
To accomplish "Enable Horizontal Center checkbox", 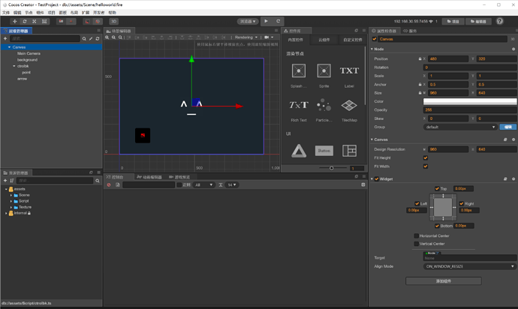I will click(x=416, y=235).
